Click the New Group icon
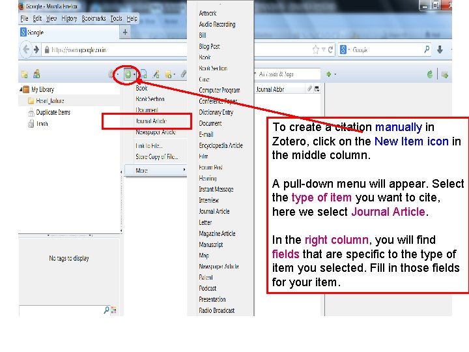 click(36, 74)
